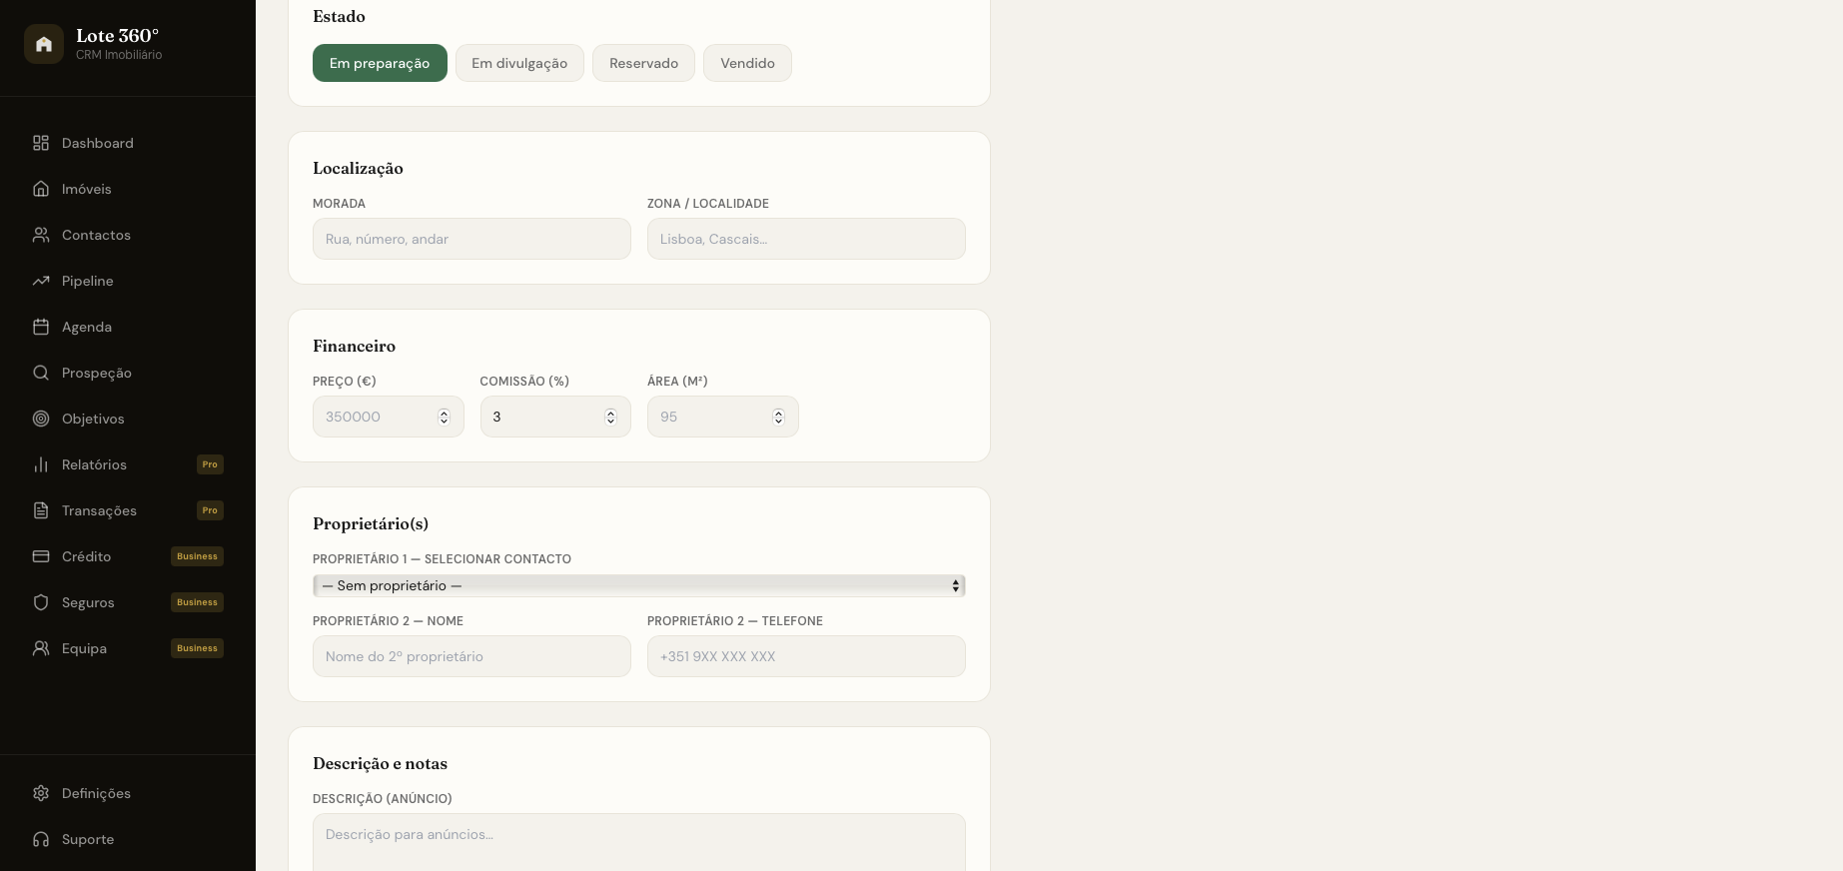Click the Objetivos target icon
This screenshot has width=1843, height=871.
pos(41,419)
